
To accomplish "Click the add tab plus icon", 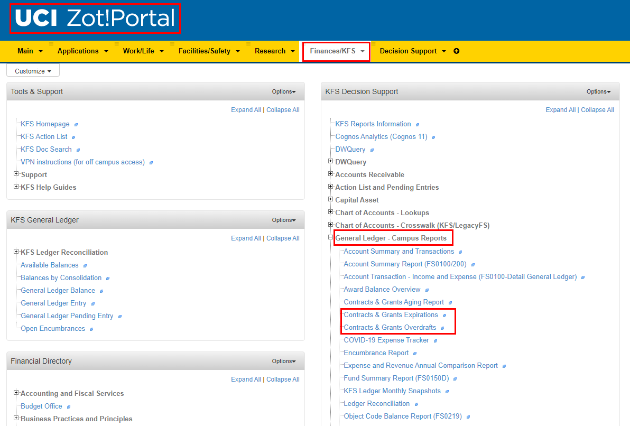I will (457, 51).
